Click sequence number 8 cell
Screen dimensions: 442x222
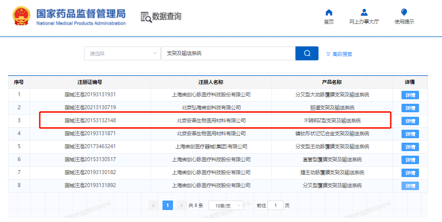[x=19, y=185]
